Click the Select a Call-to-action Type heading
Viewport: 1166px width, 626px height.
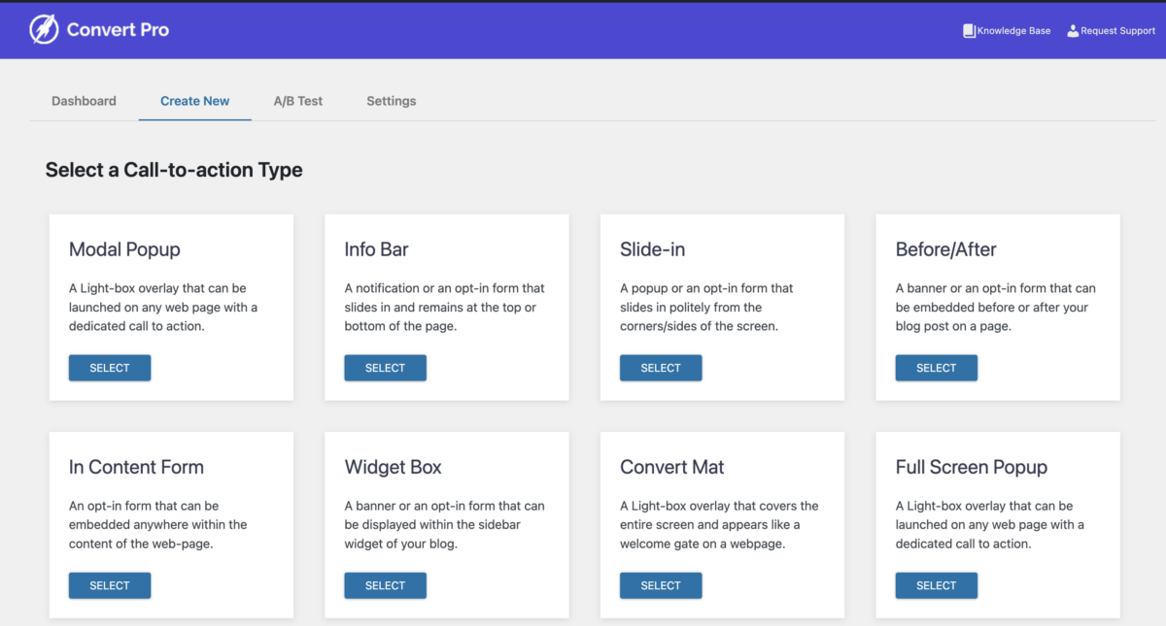[x=174, y=170]
